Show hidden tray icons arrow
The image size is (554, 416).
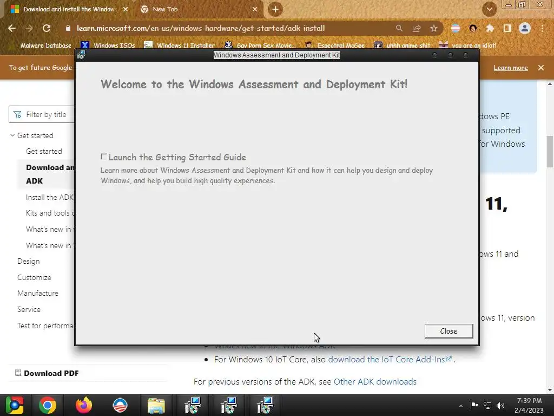461,406
